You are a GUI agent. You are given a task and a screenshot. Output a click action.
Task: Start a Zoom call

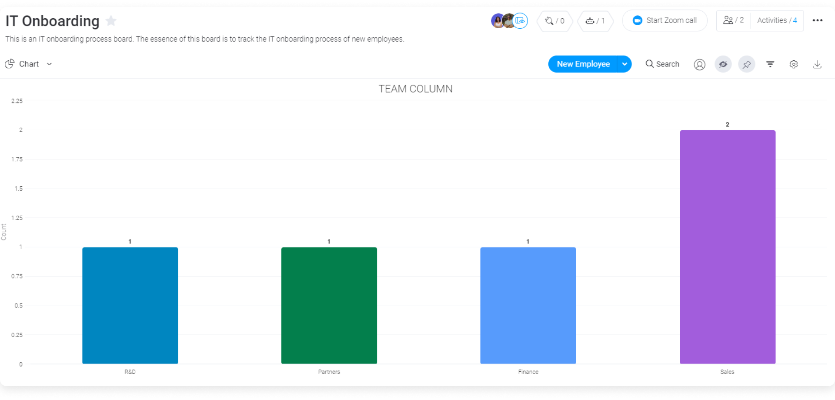[x=665, y=20]
